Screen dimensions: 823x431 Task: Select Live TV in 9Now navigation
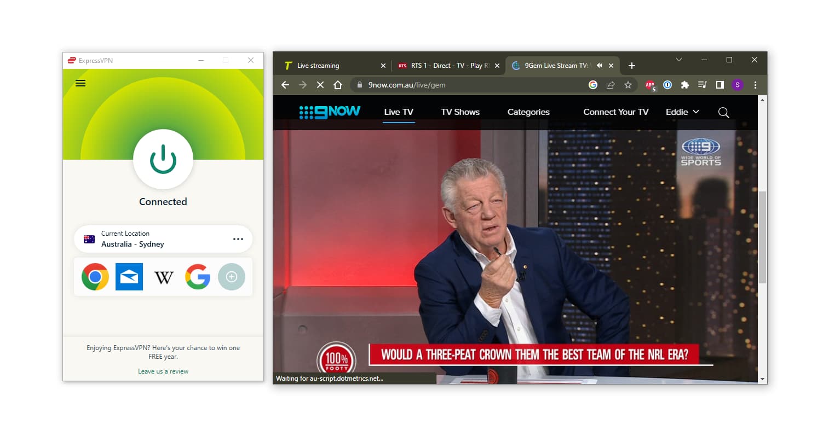coord(399,112)
